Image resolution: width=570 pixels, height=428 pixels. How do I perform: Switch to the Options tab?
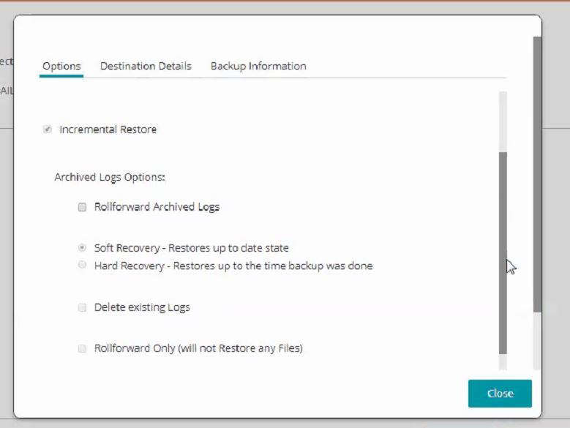pos(61,66)
